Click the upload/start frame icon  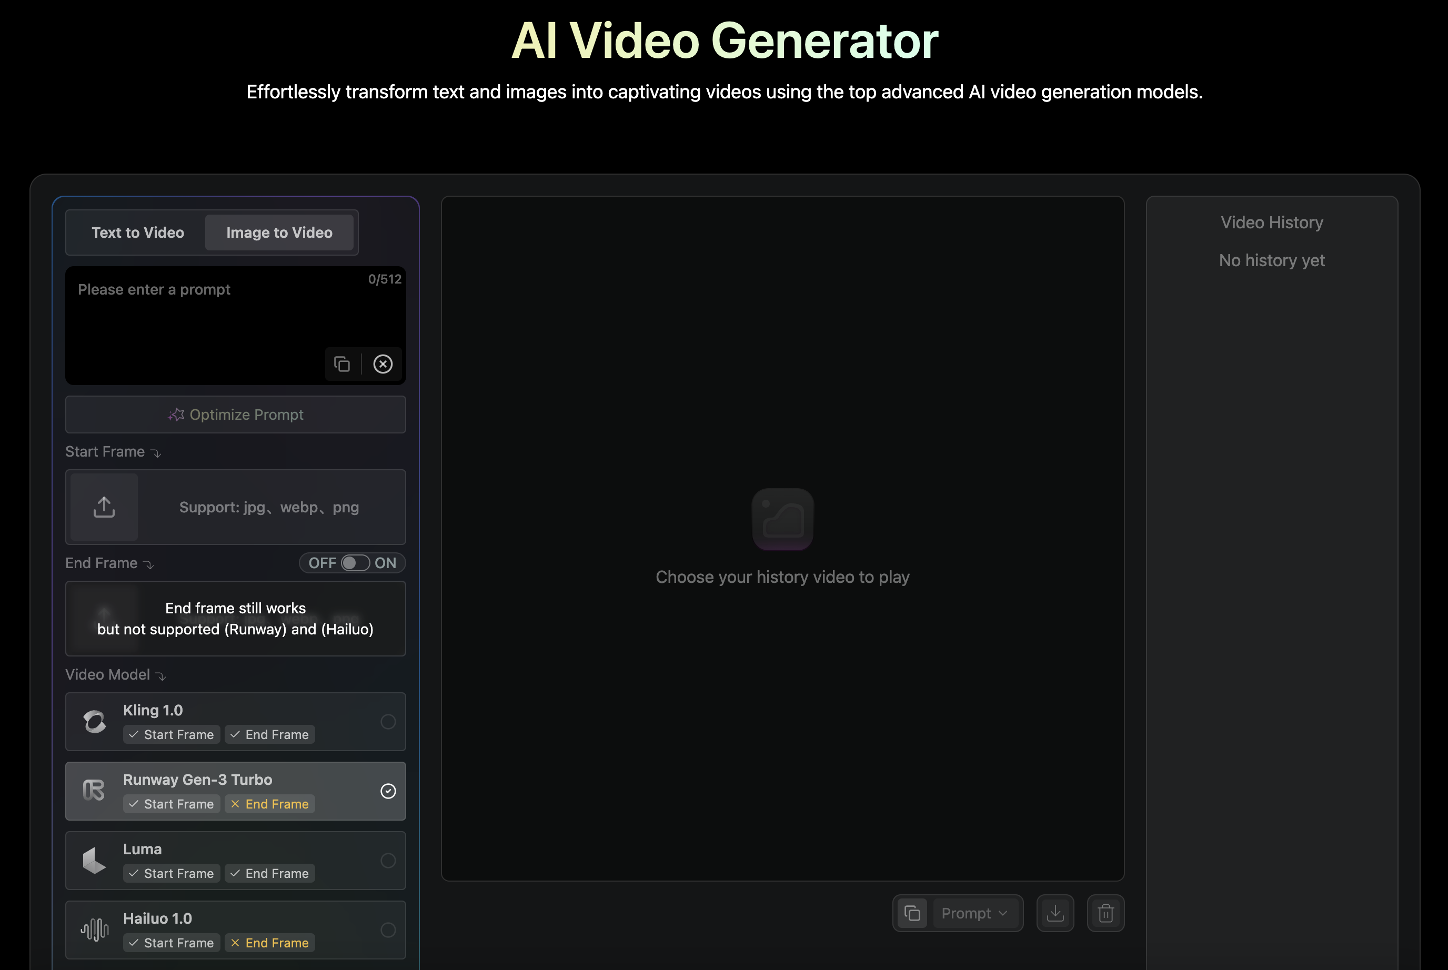pyautogui.click(x=104, y=506)
